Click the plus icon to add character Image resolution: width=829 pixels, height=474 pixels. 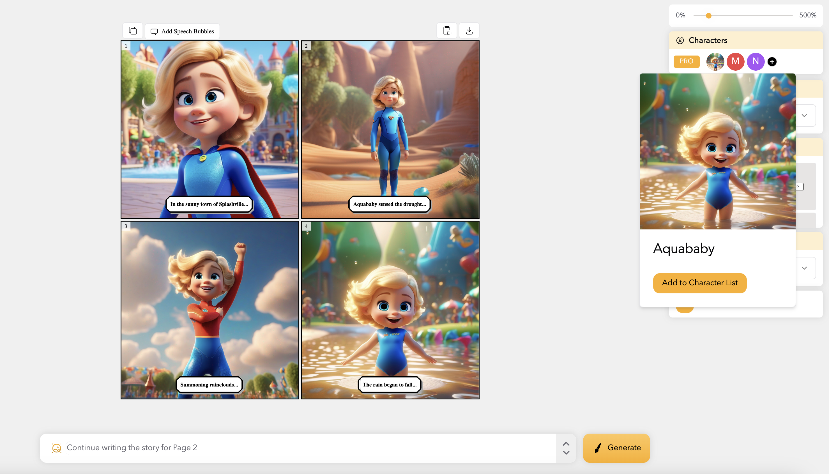coord(772,61)
